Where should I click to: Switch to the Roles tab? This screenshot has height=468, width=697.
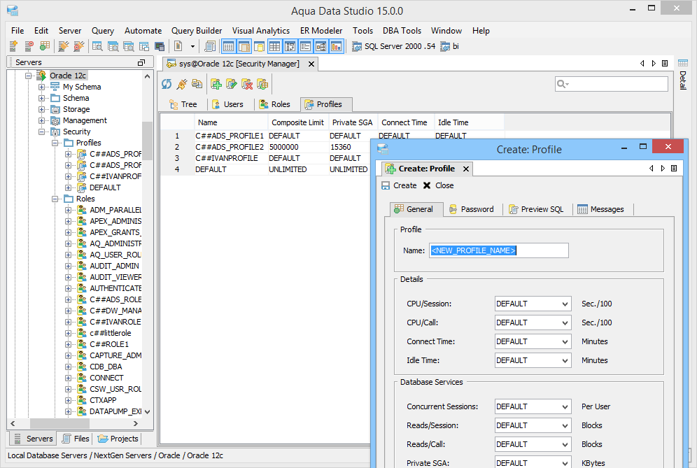(x=275, y=104)
